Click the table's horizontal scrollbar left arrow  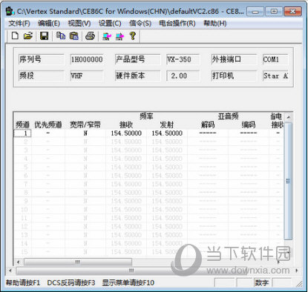pos(18,262)
